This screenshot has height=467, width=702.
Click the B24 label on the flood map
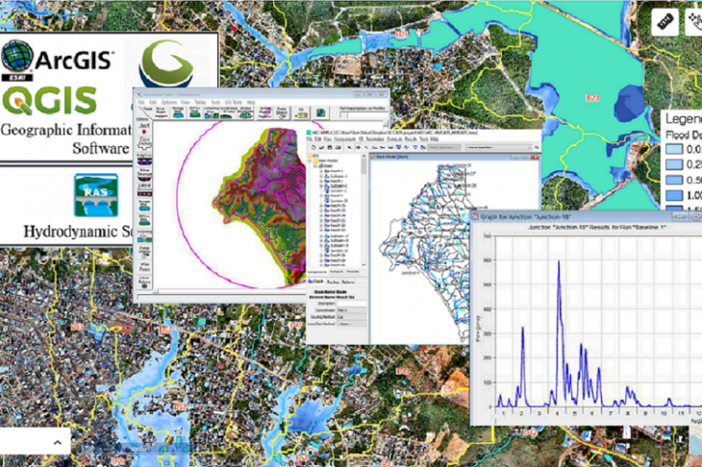pos(592,97)
